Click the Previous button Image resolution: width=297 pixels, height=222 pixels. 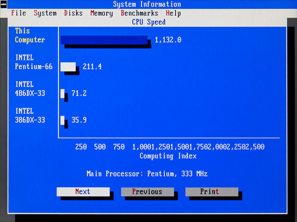[148, 191]
